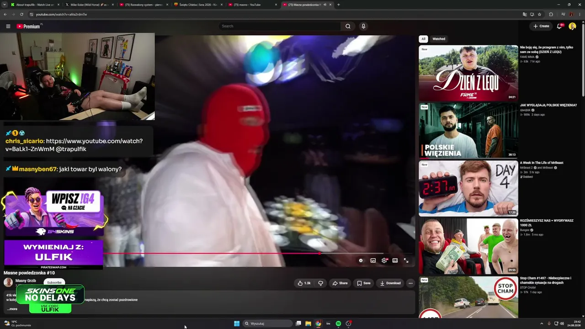
Task: Bookmark this page with star icon
Action: tap(539, 14)
